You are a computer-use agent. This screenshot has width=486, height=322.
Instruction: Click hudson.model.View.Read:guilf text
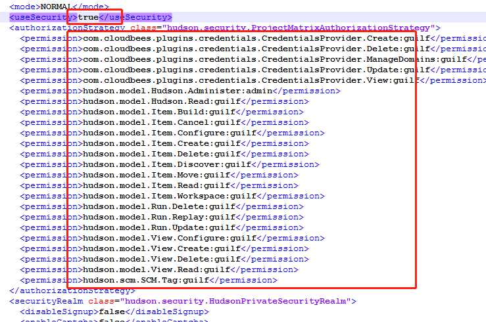pyautogui.click(x=157, y=270)
